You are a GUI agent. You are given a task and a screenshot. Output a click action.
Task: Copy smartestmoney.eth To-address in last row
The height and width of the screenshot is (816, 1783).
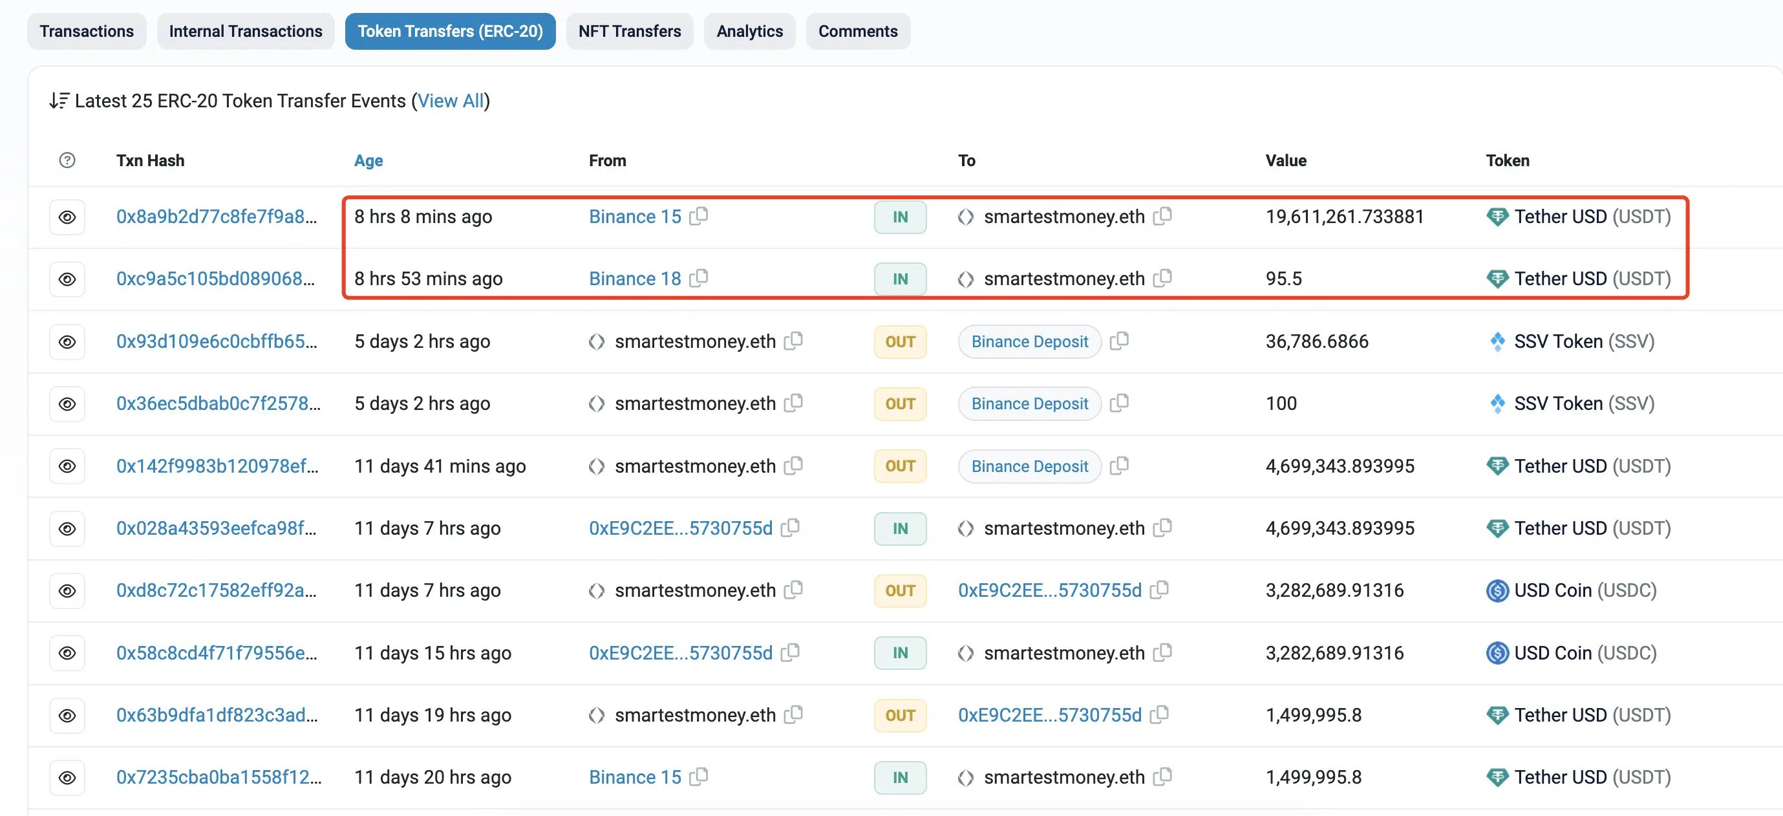coord(1163,777)
